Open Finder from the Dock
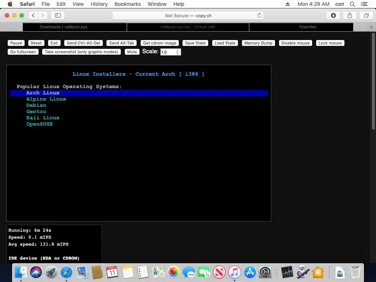The width and height of the screenshot is (376, 282). click(x=21, y=272)
